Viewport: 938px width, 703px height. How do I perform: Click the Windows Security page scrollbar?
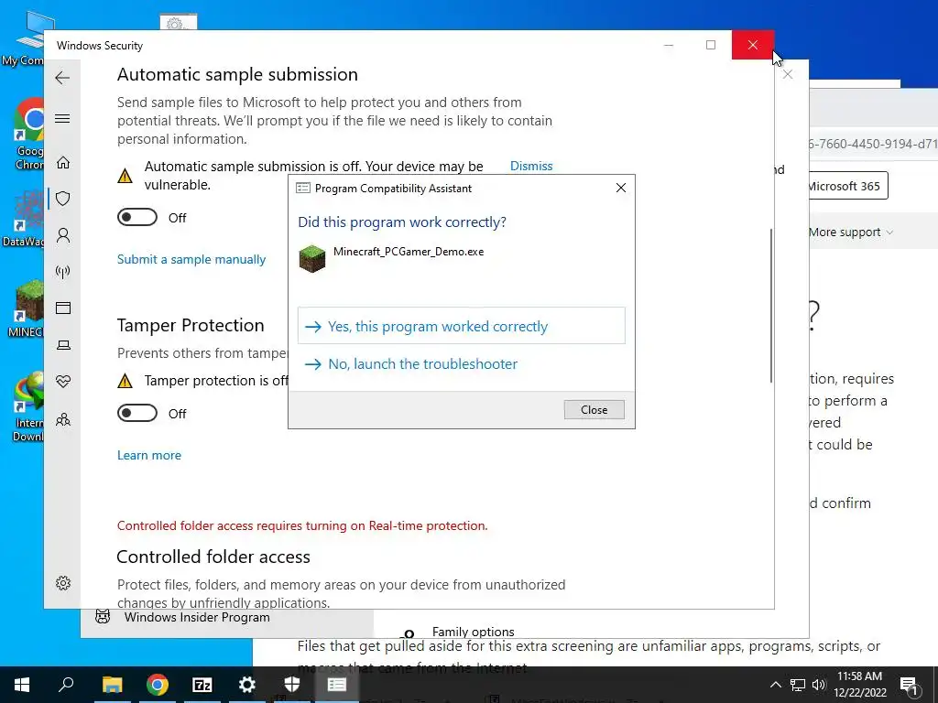click(x=770, y=306)
